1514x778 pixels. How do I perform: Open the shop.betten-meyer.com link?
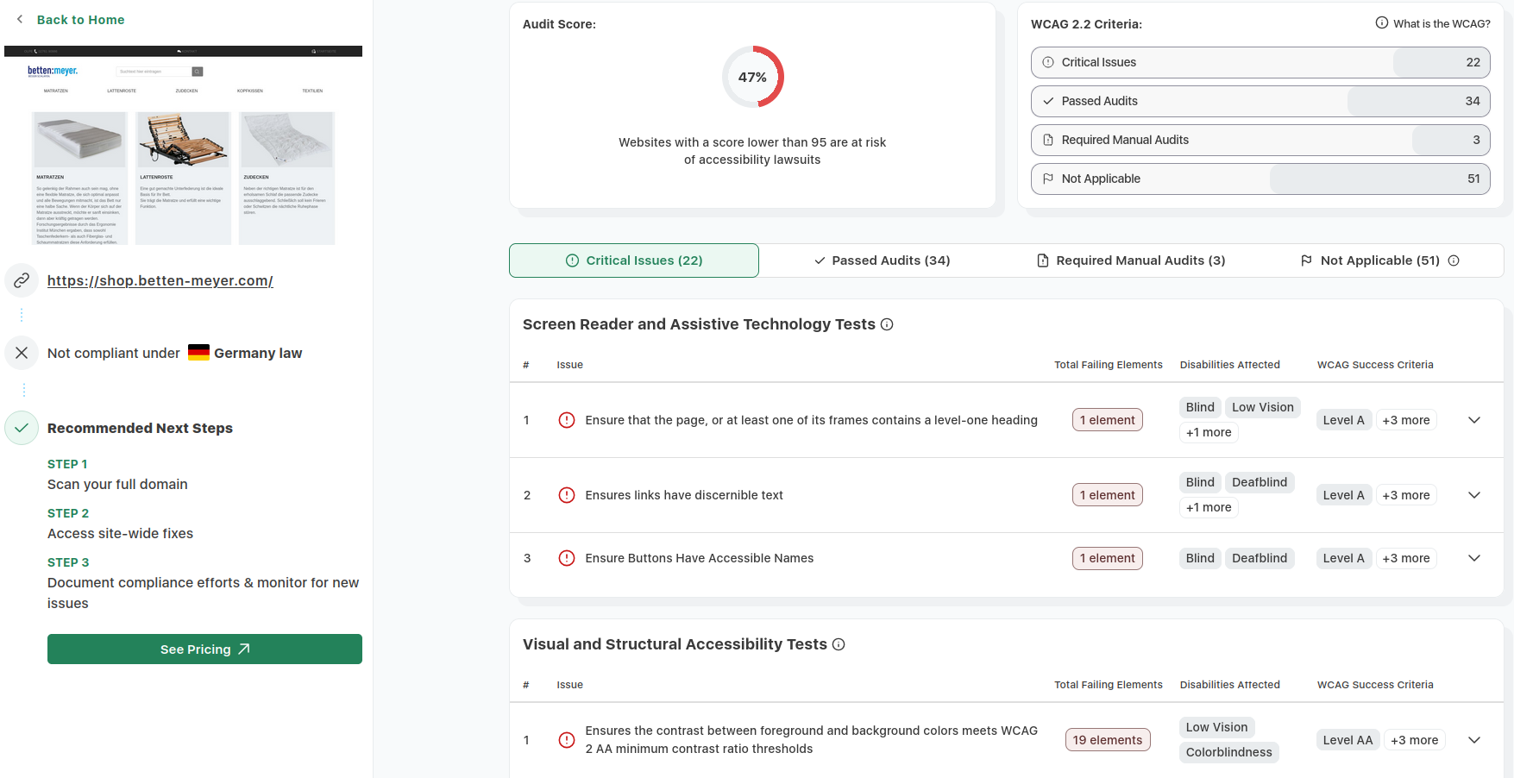tap(160, 280)
